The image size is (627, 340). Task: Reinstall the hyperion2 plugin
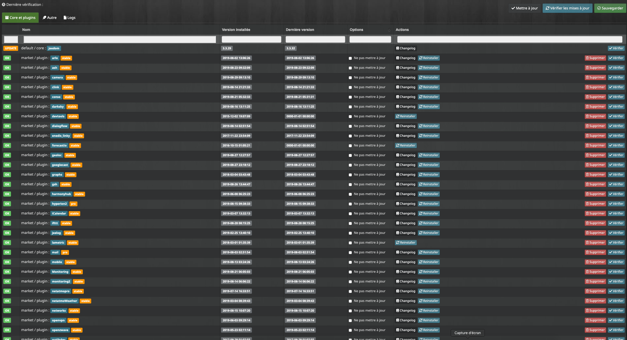[429, 204]
